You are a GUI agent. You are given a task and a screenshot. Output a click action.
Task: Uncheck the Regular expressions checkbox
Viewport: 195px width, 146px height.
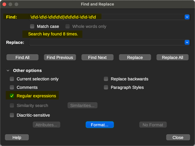point(12,96)
